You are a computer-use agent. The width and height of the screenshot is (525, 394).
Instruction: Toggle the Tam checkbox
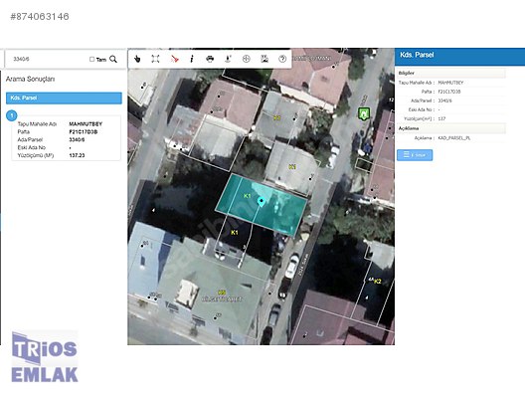[91, 60]
